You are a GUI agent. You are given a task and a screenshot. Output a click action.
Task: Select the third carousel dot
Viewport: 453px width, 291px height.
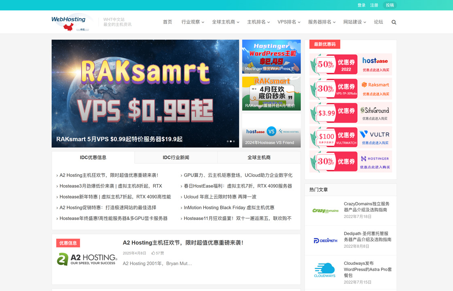click(x=234, y=141)
